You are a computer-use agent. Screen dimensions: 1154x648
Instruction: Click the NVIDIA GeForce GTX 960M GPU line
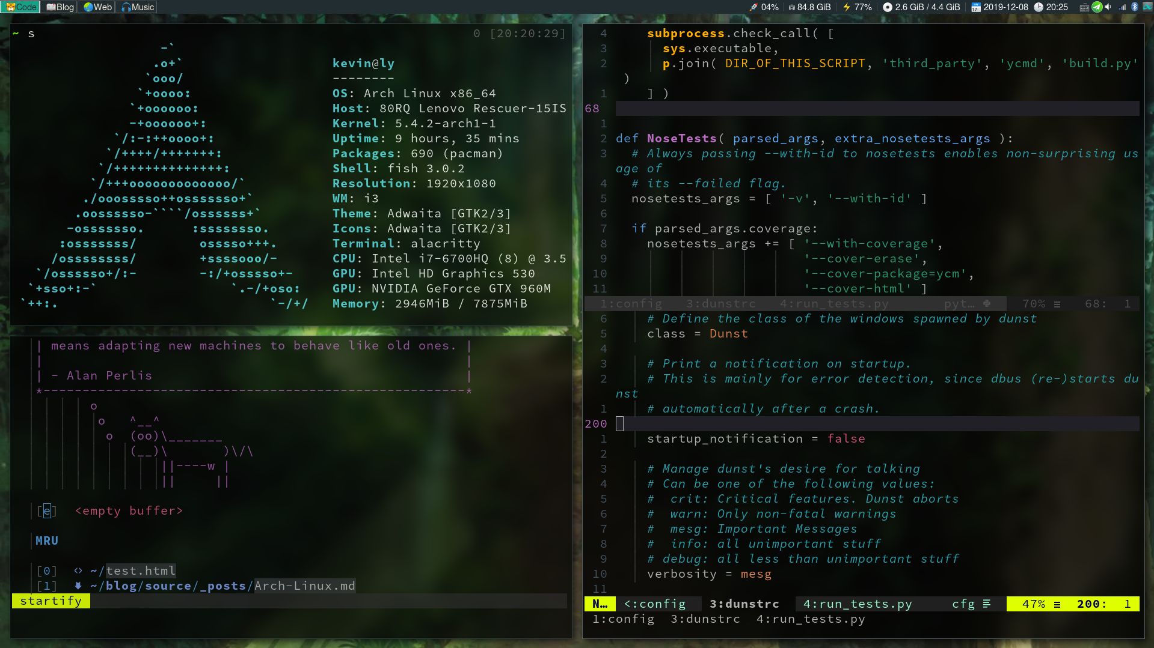441,289
